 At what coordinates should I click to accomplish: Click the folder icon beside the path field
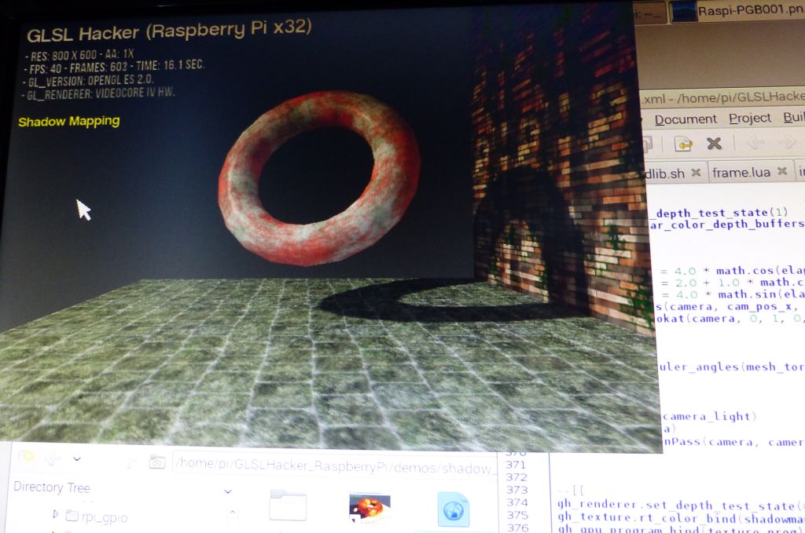pos(156,463)
